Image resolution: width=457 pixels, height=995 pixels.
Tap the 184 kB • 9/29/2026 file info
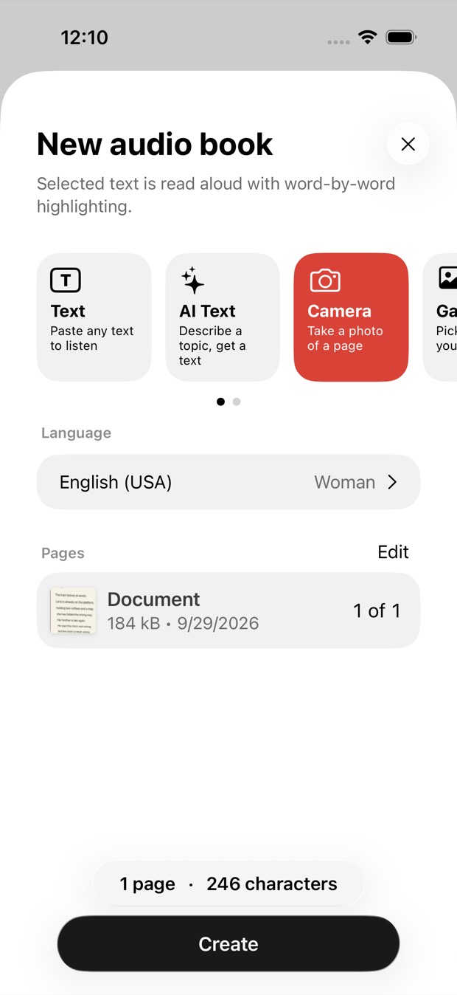[x=183, y=623]
